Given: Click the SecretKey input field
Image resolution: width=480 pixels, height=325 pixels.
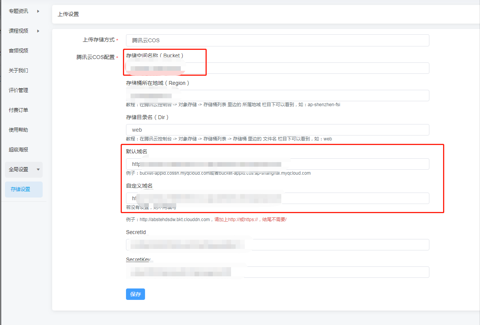Looking at the screenshot, I should tap(277, 272).
